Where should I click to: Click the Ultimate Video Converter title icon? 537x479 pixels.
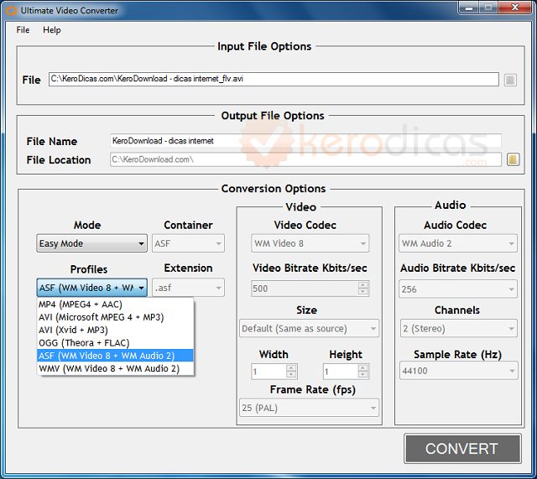(x=11, y=11)
